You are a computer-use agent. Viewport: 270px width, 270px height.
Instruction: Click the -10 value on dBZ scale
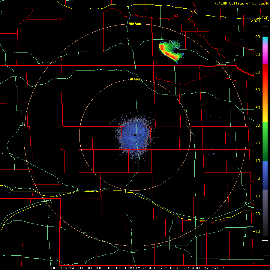[256, 196]
